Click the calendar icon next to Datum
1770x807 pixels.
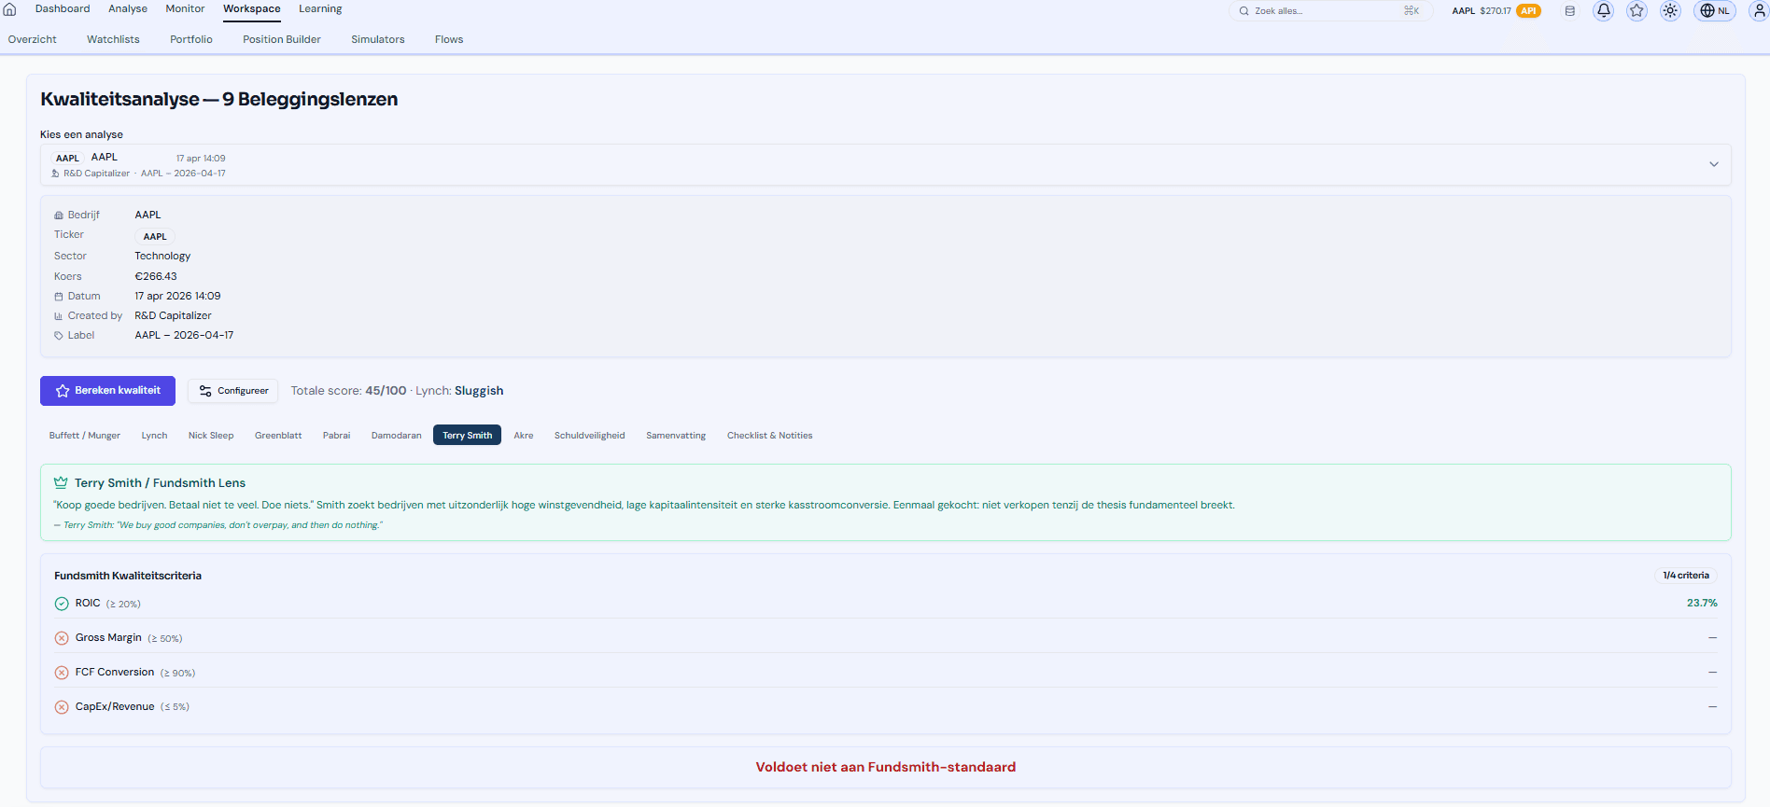point(59,297)
